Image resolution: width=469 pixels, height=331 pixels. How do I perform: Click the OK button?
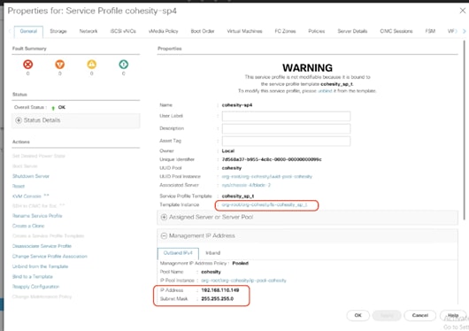358,315
